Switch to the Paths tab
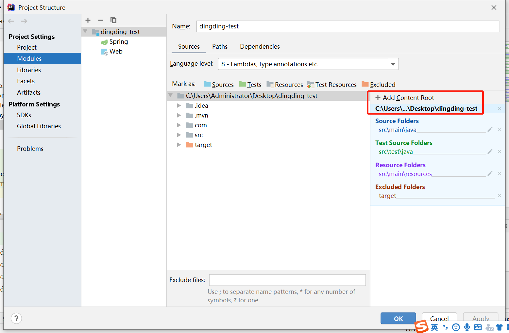This screenshot has width=509, height=333. [x=220, y=46]
